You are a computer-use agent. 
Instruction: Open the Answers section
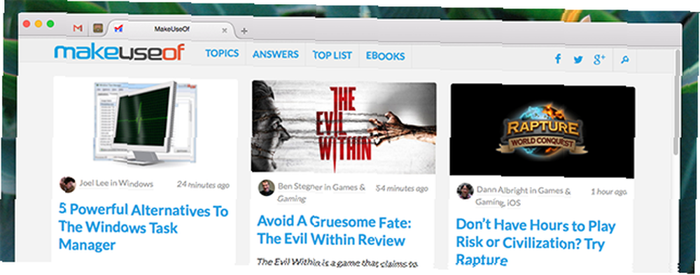point(275,54)
